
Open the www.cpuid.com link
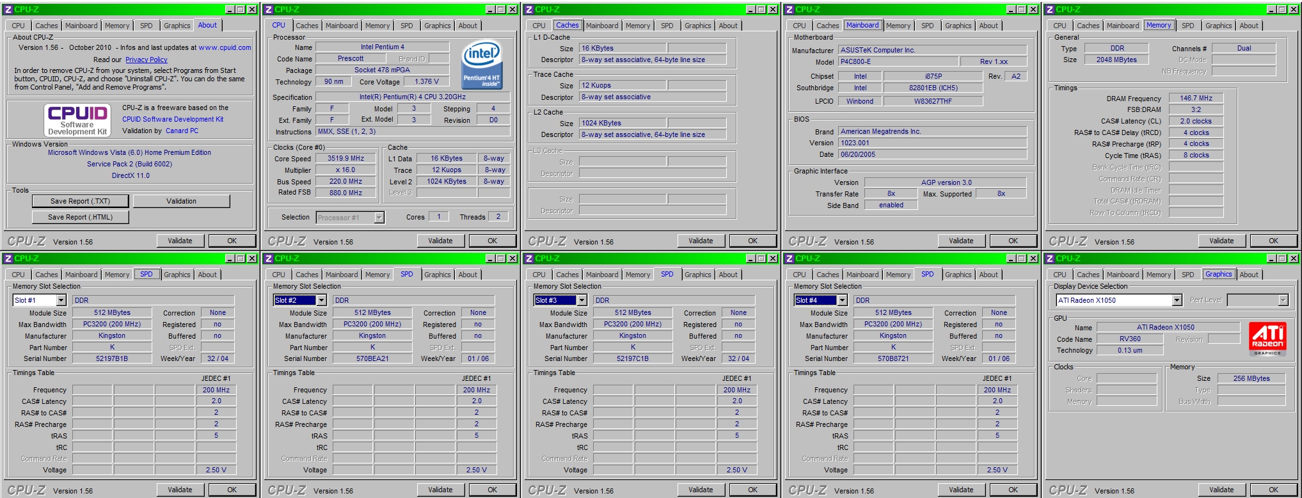click(225, 47)
